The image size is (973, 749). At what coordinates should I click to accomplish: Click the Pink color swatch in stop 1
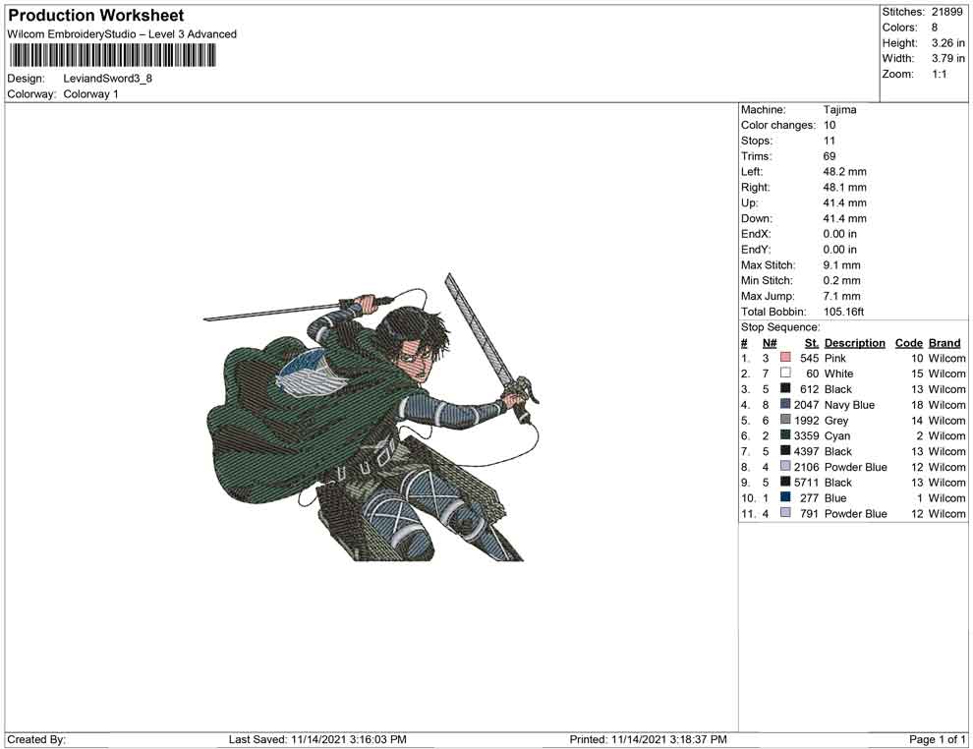pyautogui.click(x=785, y=358)
